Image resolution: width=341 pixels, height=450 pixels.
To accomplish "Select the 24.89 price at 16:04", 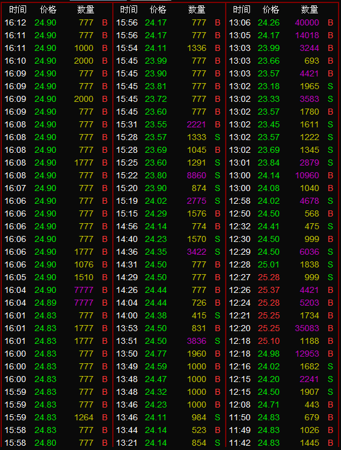I will pyautogui.click(x=46, y=303).
